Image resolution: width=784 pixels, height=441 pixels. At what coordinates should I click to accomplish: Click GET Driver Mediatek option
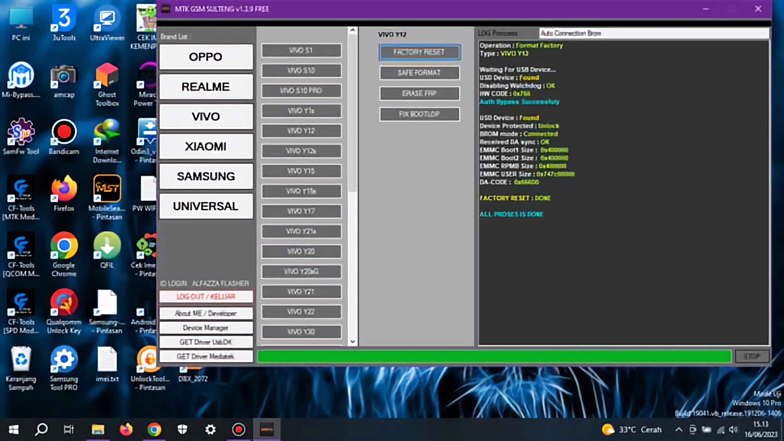click(x=205, y=356)
